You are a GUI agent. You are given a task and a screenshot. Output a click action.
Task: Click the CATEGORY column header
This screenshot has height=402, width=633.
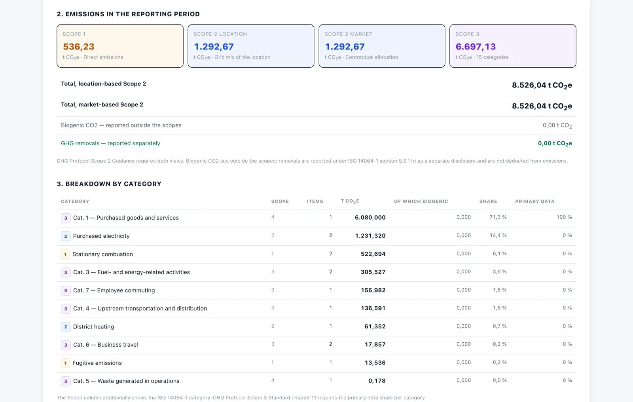[75, 201]
